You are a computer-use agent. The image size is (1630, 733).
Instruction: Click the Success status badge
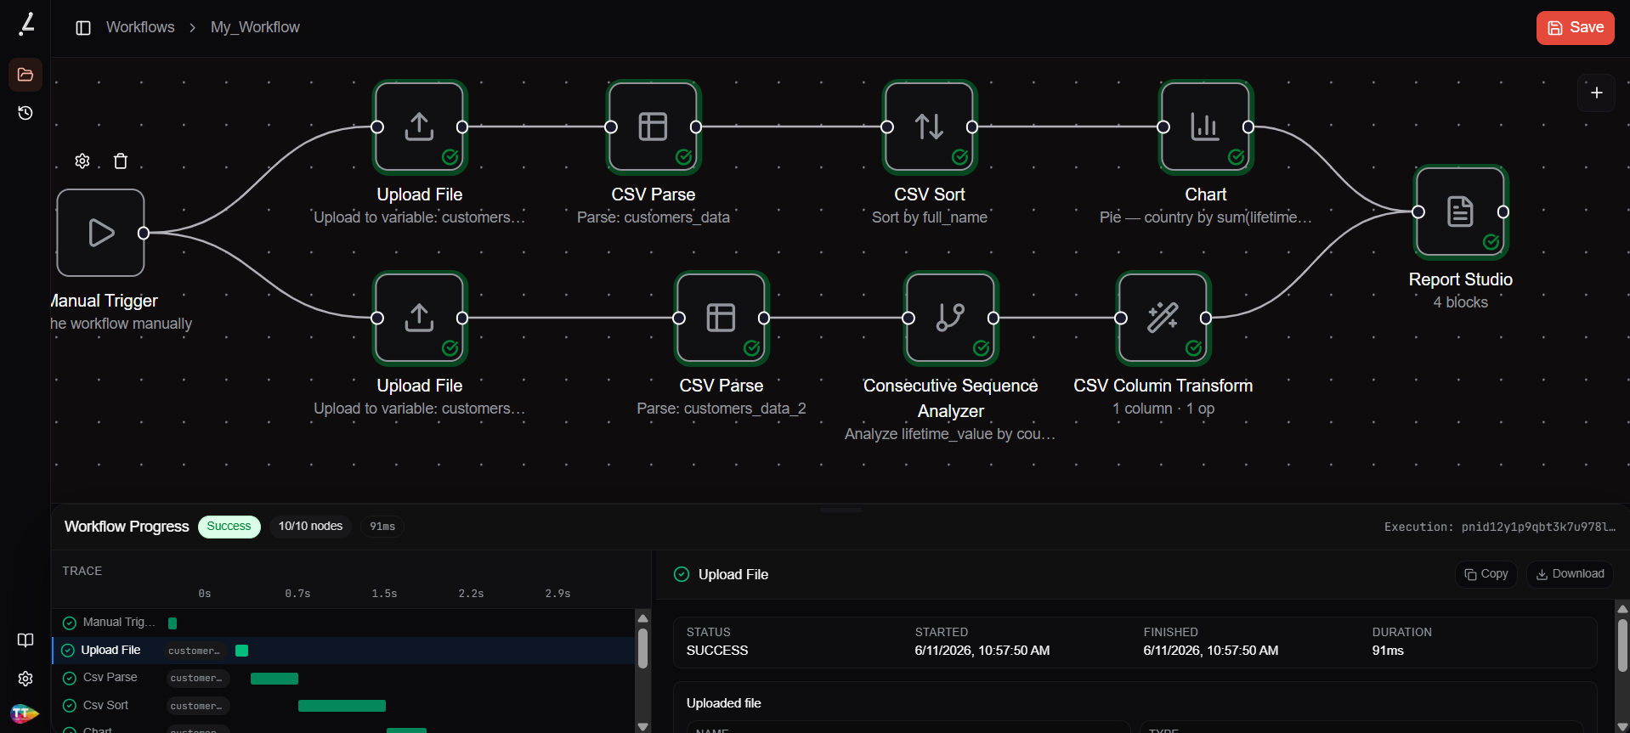click(229, 527)
